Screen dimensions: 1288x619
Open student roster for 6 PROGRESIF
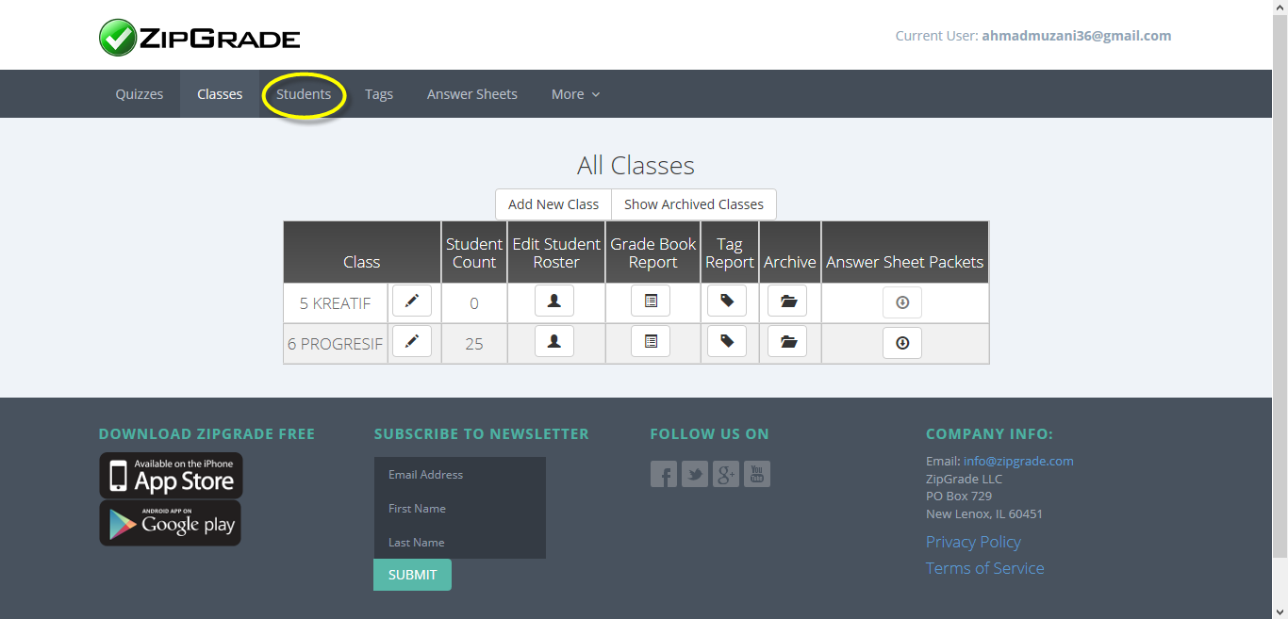554,342
